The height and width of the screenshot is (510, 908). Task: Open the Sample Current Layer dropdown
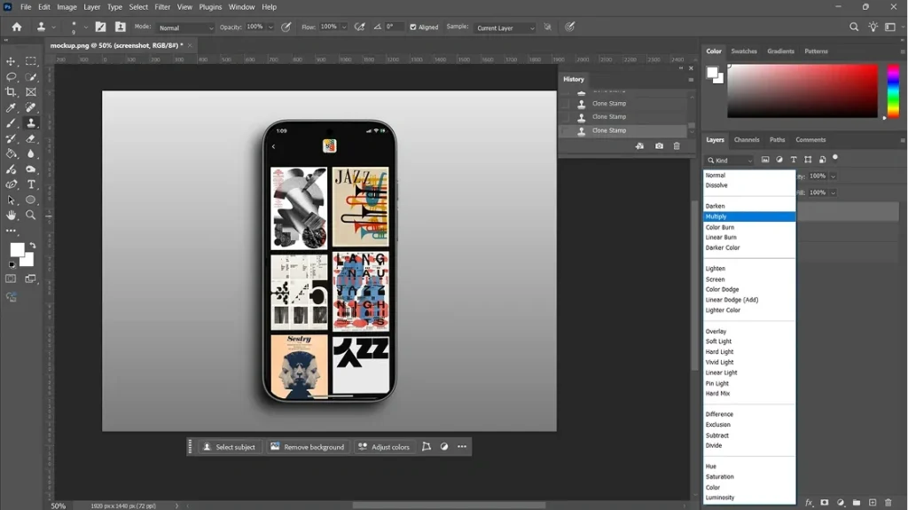[x=505, y=27]
